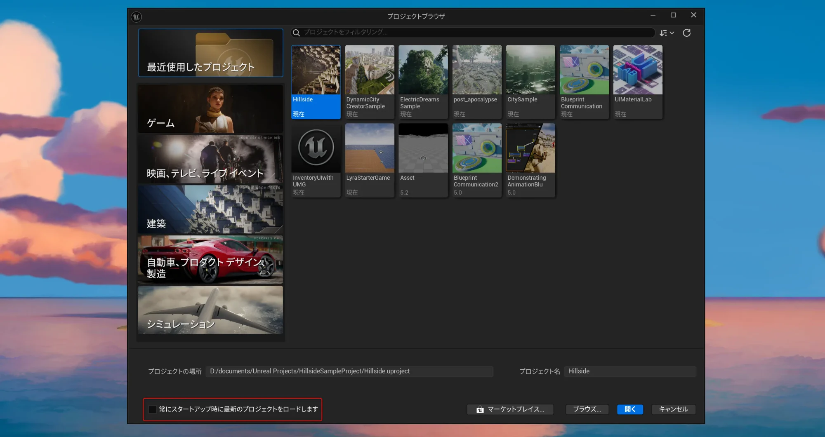The height and width of the screenshot is (437, 825).
Task: Select the post_apocalypse project
Action: pyautogui.click(x=477, y=82)
